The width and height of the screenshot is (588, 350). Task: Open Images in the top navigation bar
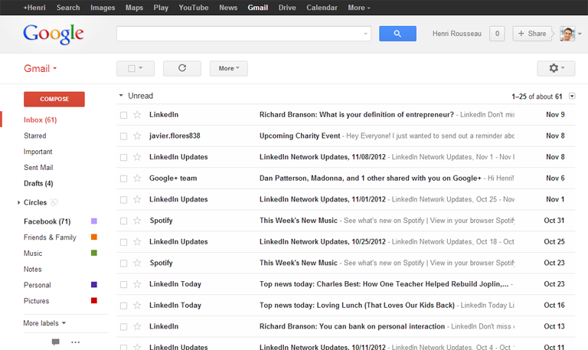[x=103, y=8]
